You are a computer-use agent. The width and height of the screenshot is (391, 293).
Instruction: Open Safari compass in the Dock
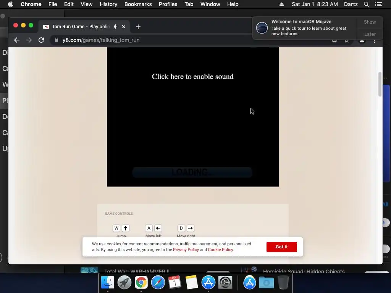158,282
